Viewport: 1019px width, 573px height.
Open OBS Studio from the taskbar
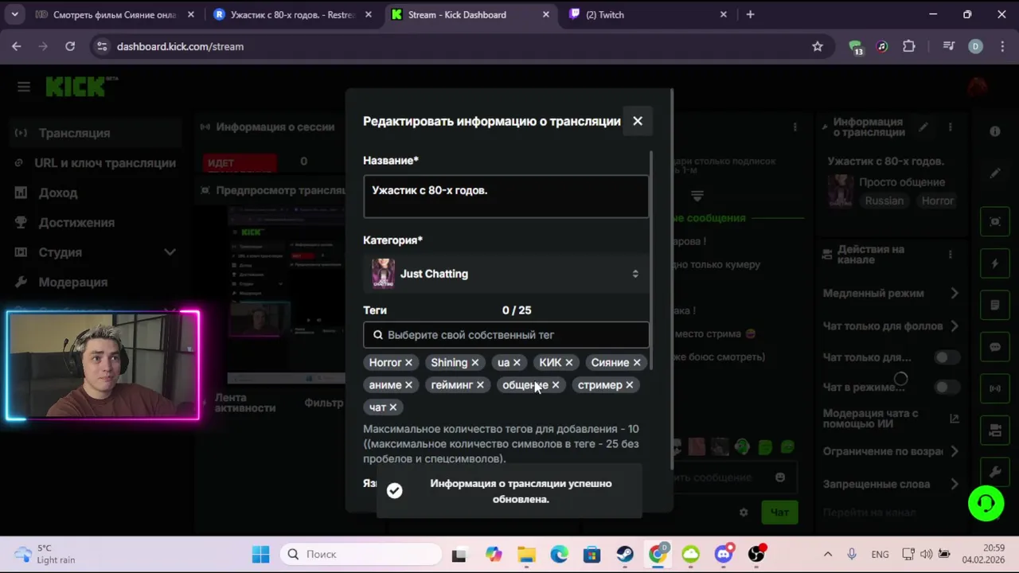coord(756,554)
